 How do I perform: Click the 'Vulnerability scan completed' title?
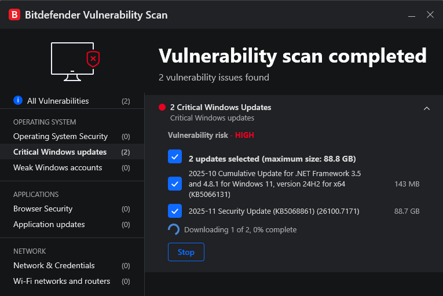pos(292,56)
